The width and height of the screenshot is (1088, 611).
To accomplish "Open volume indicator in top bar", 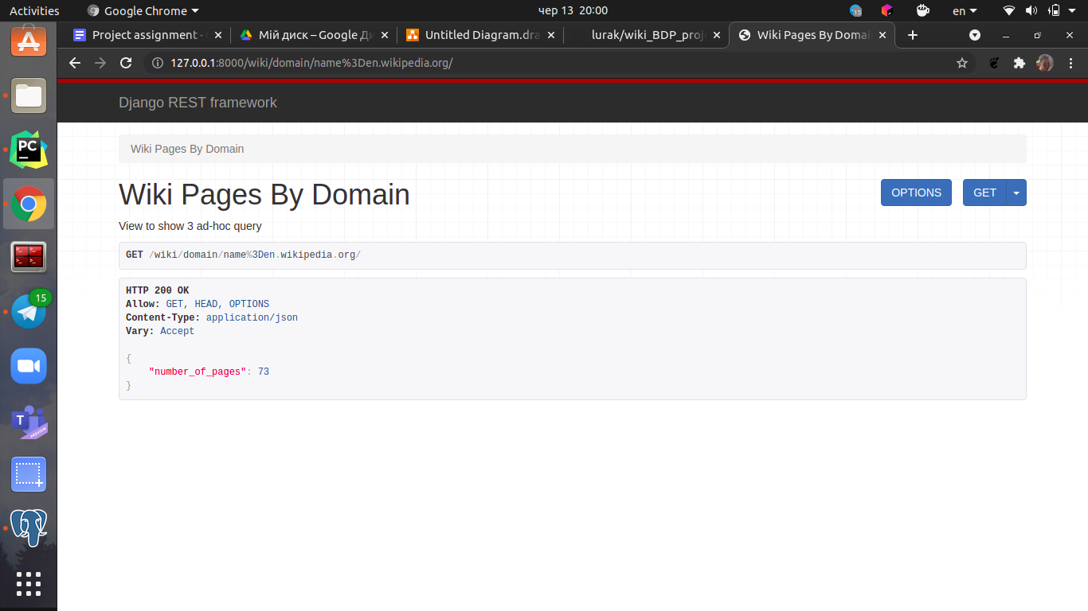I will pyautogui.click(x=1031, y=11).
